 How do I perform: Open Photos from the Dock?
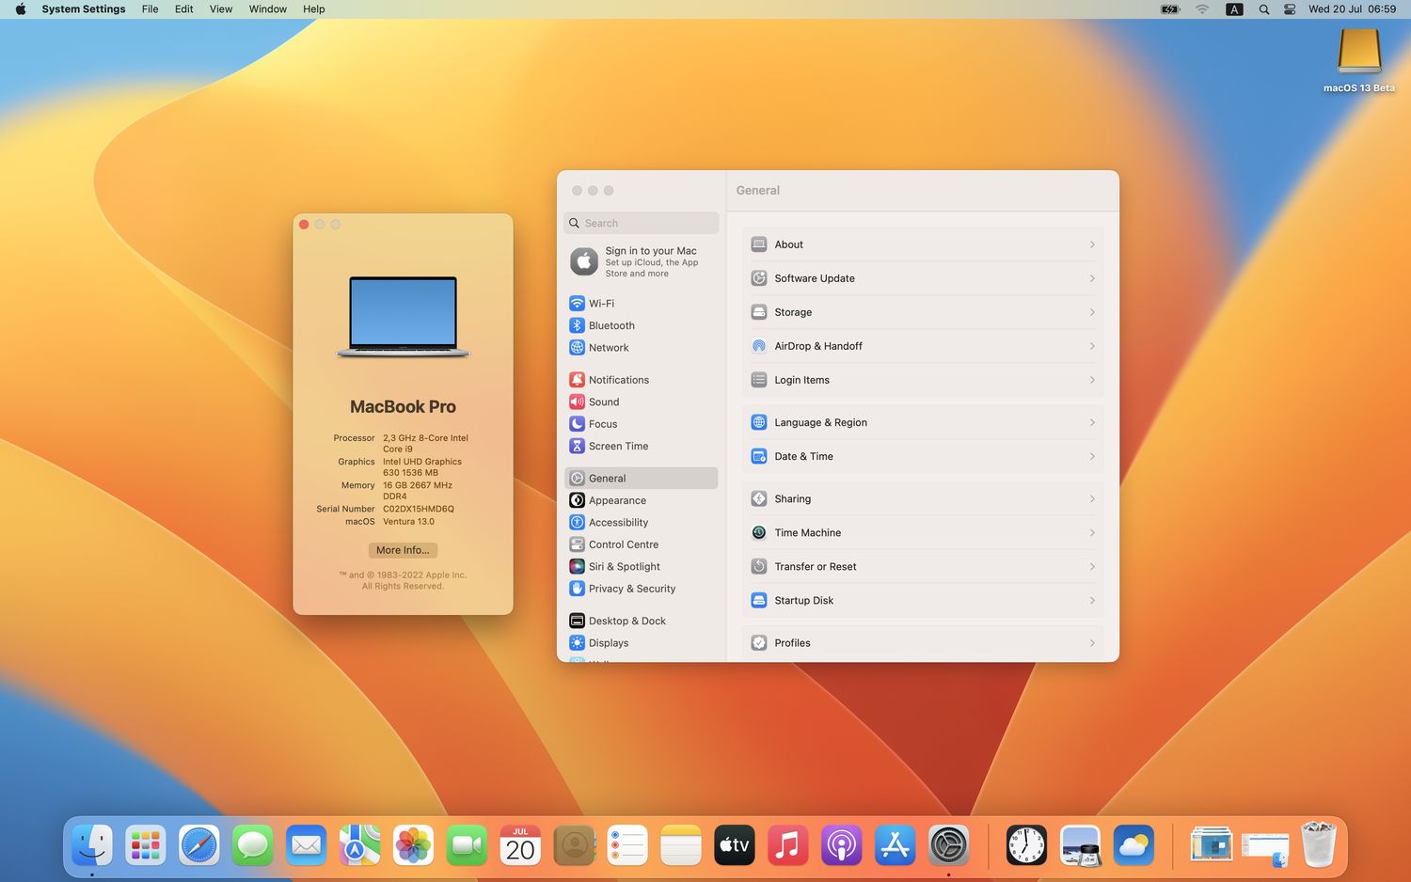point(413,845)
